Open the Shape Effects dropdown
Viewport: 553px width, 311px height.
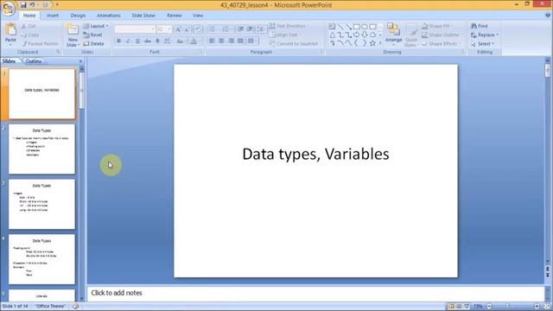441,44
